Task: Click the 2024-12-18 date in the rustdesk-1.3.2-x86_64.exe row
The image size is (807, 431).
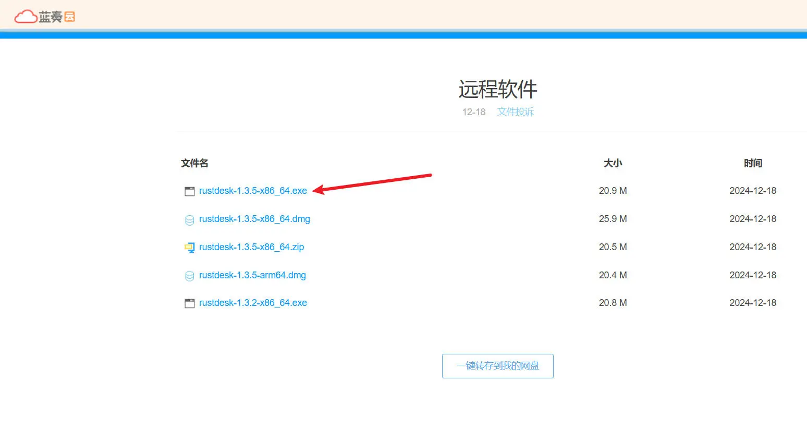Action: [753, 303]
